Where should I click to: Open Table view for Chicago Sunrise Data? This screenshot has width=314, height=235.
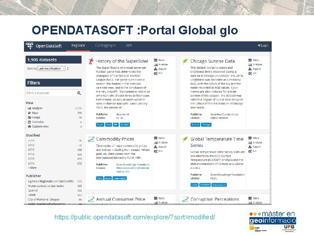(x=254, y=60)
